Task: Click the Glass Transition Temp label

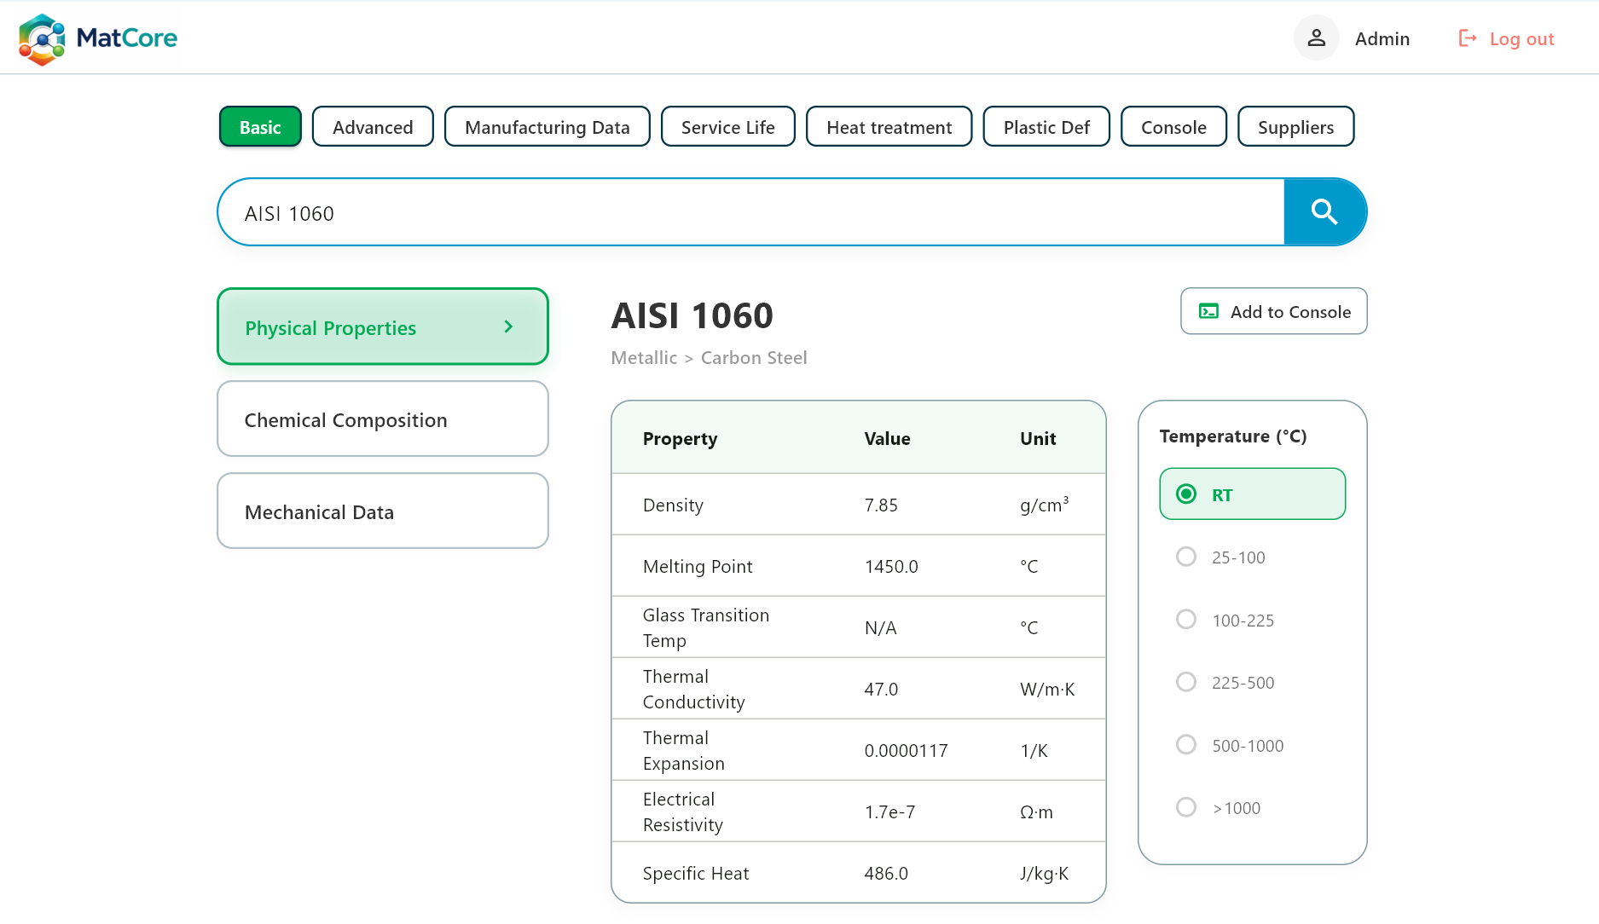Action: [706, 627]
